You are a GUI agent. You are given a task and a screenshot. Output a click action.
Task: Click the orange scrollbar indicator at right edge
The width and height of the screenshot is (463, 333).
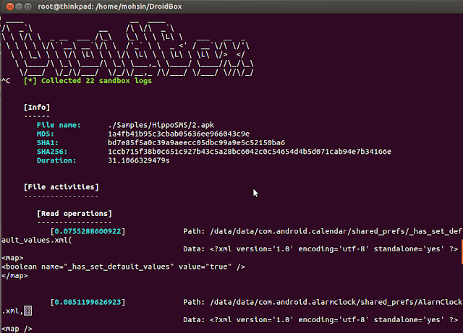point(462,251)
